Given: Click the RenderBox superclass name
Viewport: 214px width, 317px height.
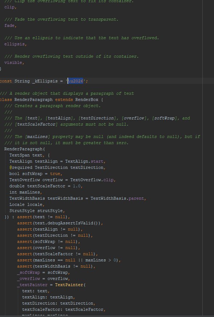Looking at the screenshot, I should 87,99.
